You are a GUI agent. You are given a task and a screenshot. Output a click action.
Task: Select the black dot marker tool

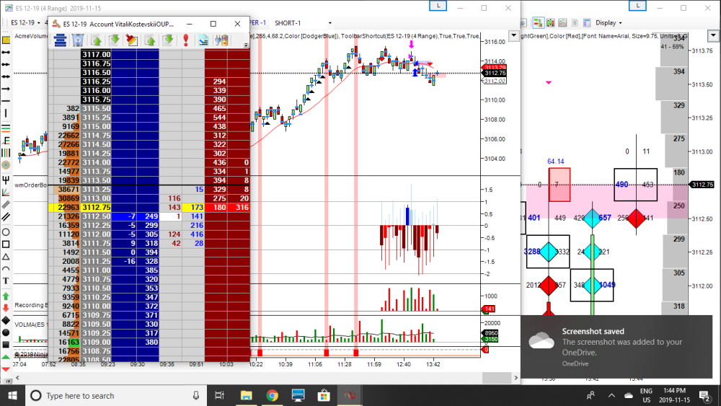6,332
